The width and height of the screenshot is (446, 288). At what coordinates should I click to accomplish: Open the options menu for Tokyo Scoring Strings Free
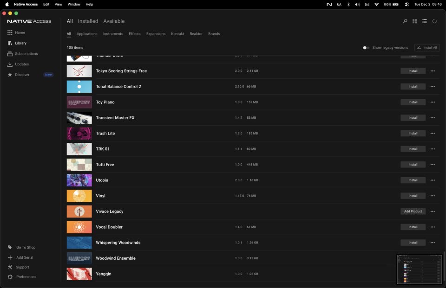pyautogui.click(x=433, y=70)
